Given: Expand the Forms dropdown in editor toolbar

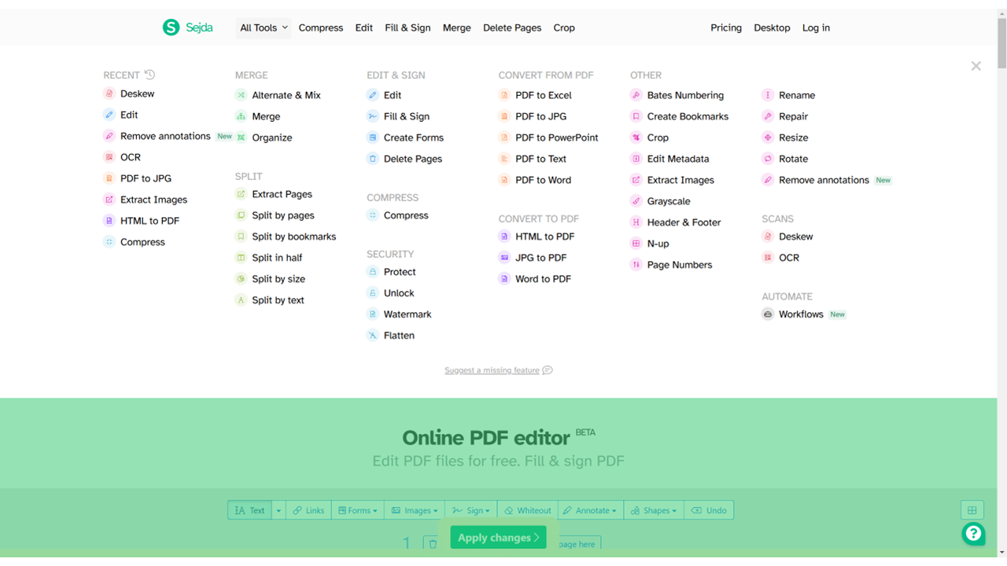Looking at the screenshot, I should coord(358,510).
